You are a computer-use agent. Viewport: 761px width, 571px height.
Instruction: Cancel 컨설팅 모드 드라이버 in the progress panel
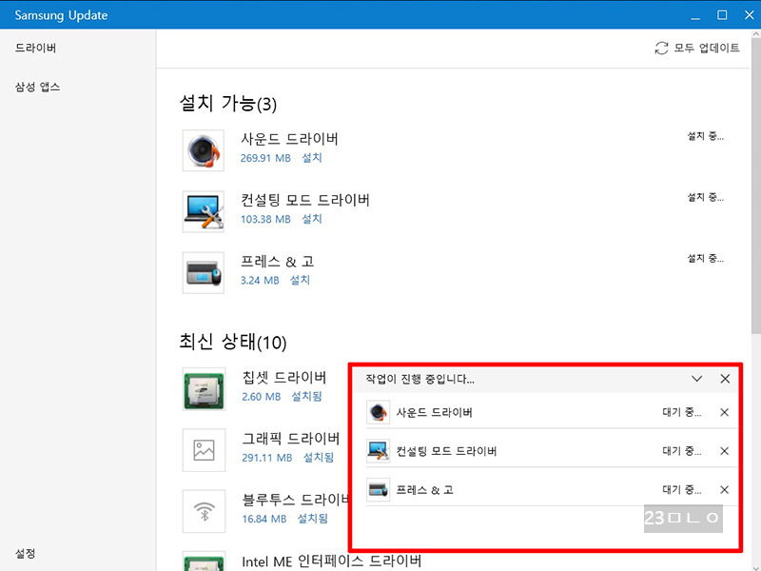[x=724, y=451]
